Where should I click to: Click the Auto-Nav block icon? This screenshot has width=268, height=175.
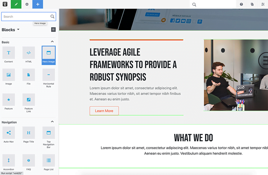pyautogui.click(x=9, y=133)
